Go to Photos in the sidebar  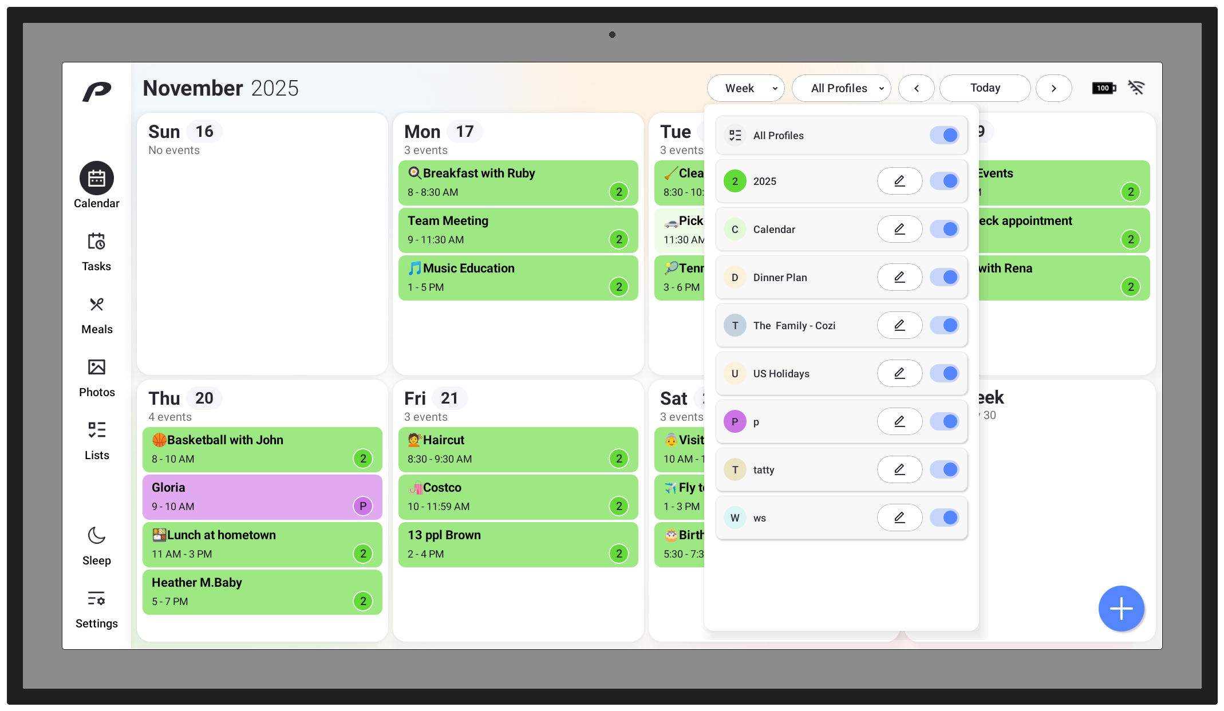tap(96, 368)
